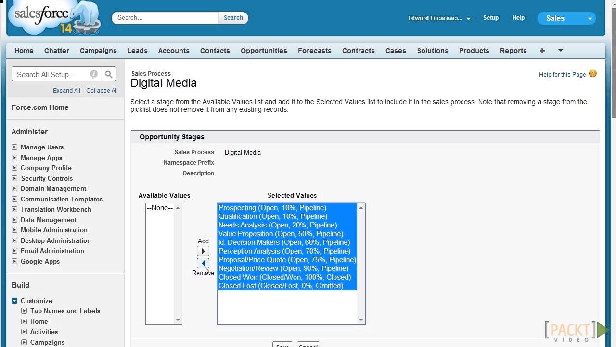Image resolution: width=616 pixels, height=347 pixels.
Task: Expand Email Administration node
Action: (x=14, y=251)
